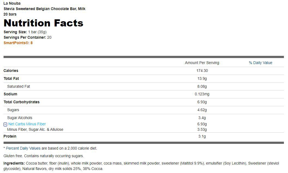Click the 174.30 calories value
The height and width of the screenshot is (173, 288).
click(202, 71)
